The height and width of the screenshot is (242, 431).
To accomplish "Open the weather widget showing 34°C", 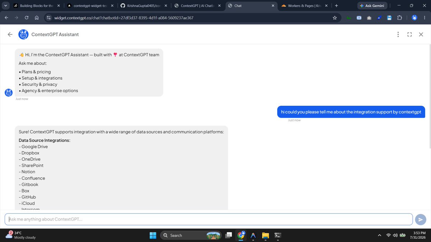I will [x=21, y=235].
